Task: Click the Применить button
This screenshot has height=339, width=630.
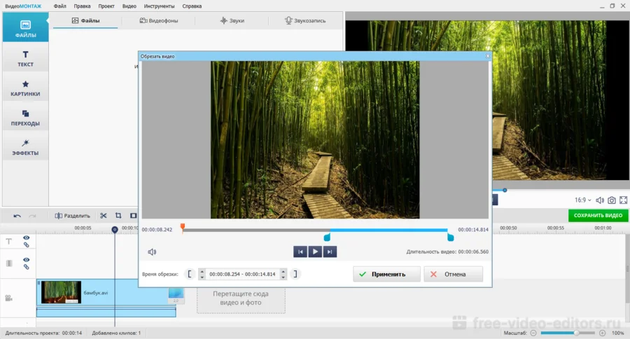Action: point(386,274)
